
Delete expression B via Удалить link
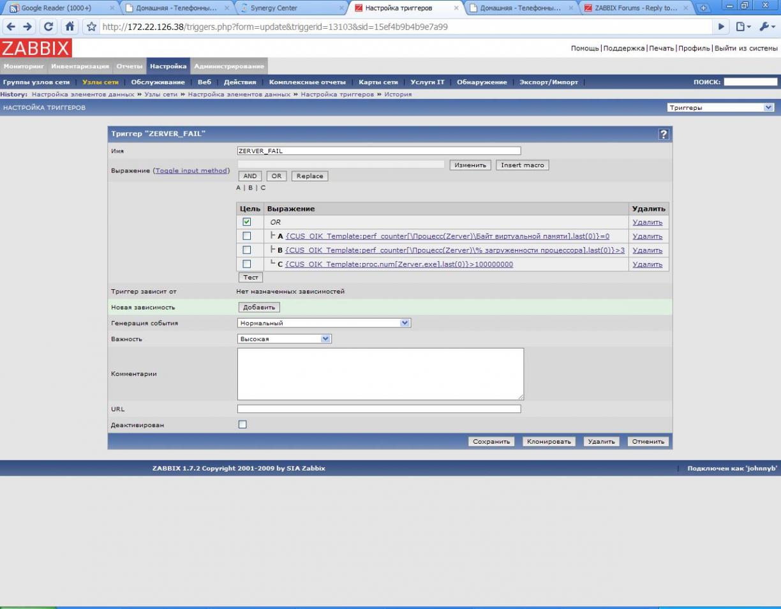(x=647, y=250)
